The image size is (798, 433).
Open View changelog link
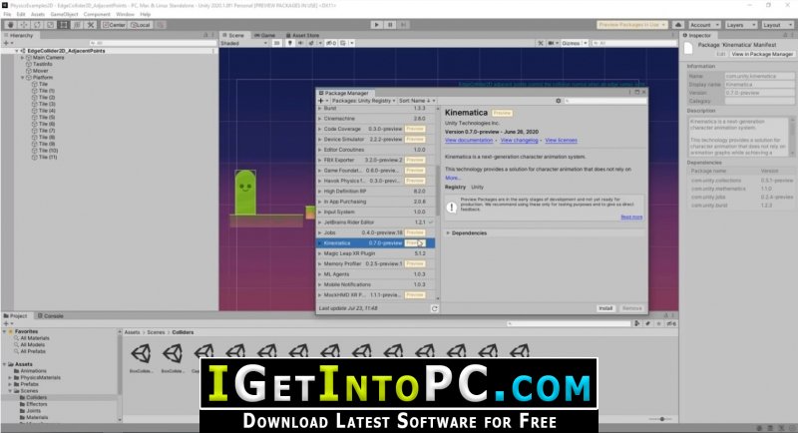tap(519, 140)
